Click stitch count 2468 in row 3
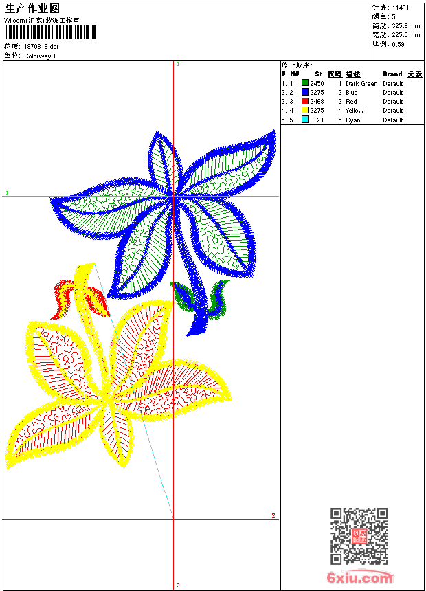Image resolution: width=426 pixels, height=591 pixels. 317,102
